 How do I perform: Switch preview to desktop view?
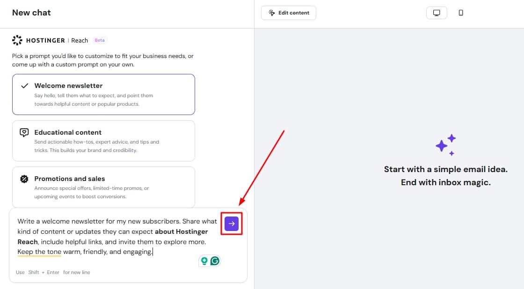(x=437, y=13)
